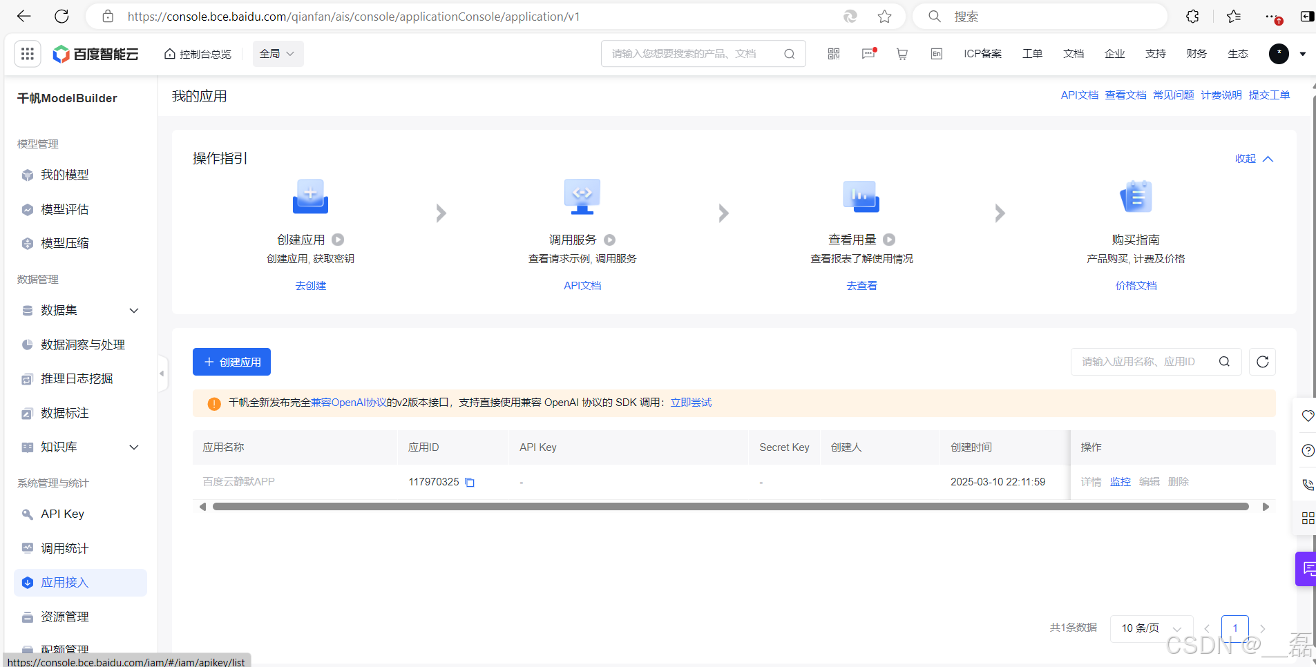
Task: Open 控制台总览 in top bar
Action: pos(198,54)
